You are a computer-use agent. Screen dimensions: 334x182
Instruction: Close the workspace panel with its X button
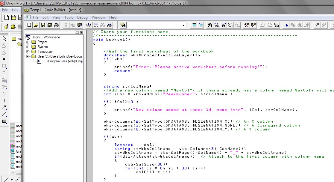click(x=81, y=32)
